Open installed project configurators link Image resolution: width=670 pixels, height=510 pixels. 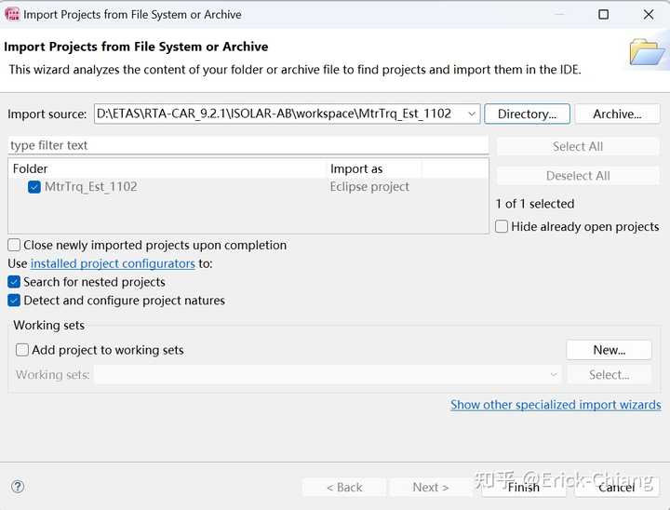coord(113,263)
